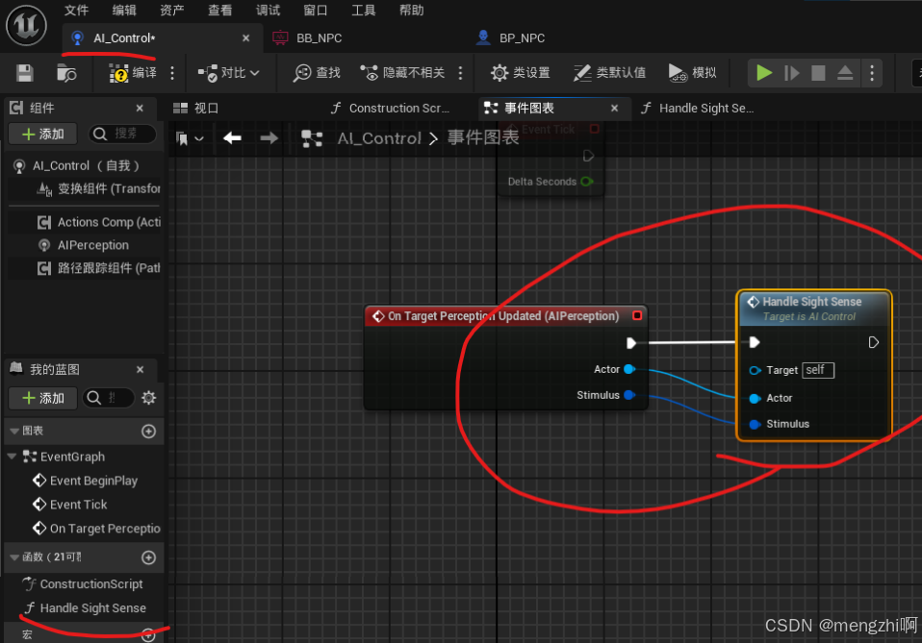The image size is (922, 643).
Task: Collapse the 图表 graphs section
Action: (x=14, y=431)
